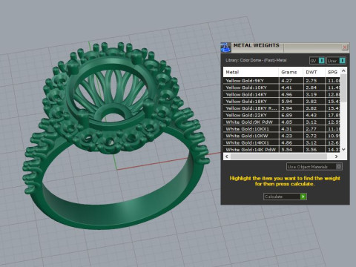Image resolution: width=356 pixels, height=267 pixels.
Task: Sort by the Metal column header
Action: click(251, 72)
